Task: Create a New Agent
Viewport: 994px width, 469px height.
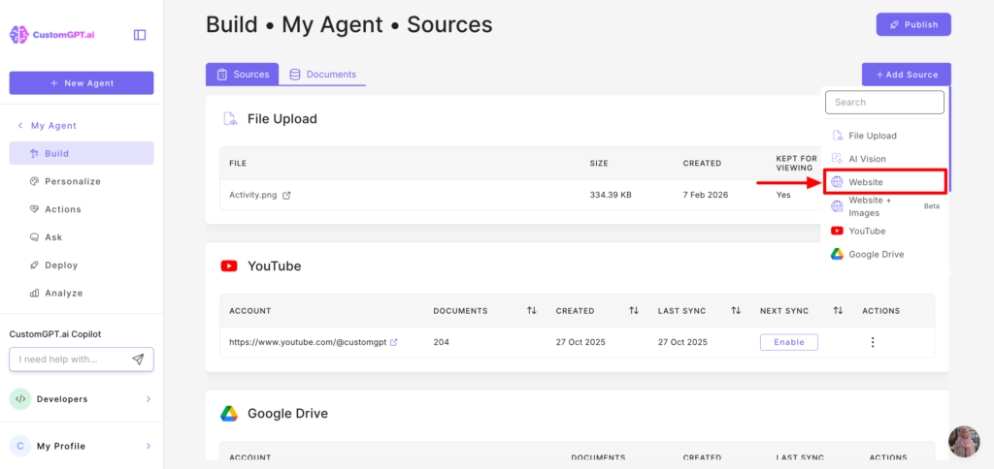Action: click(x=82, y=83)
